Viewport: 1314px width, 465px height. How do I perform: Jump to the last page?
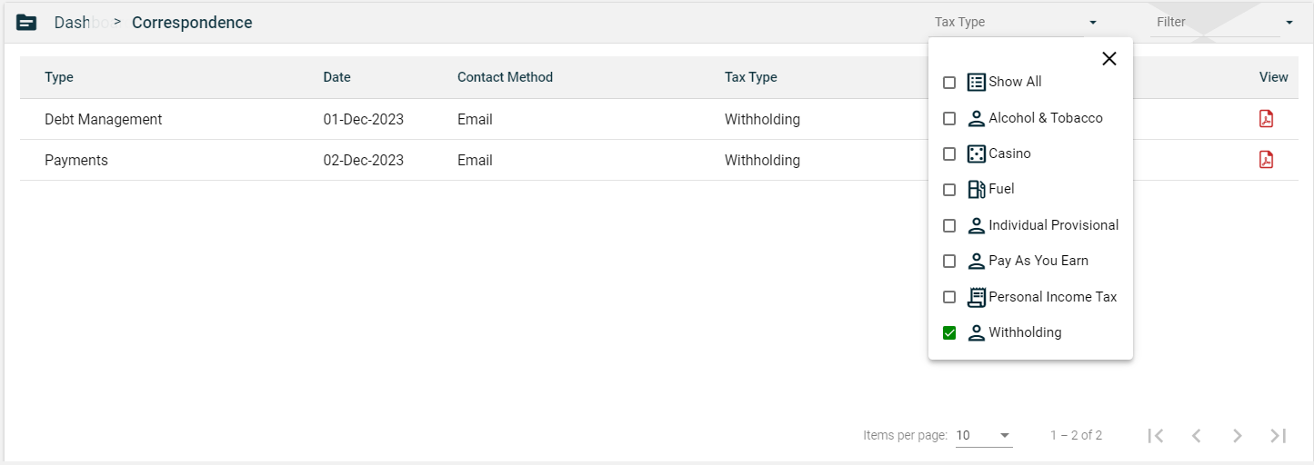click(1279, 436)
